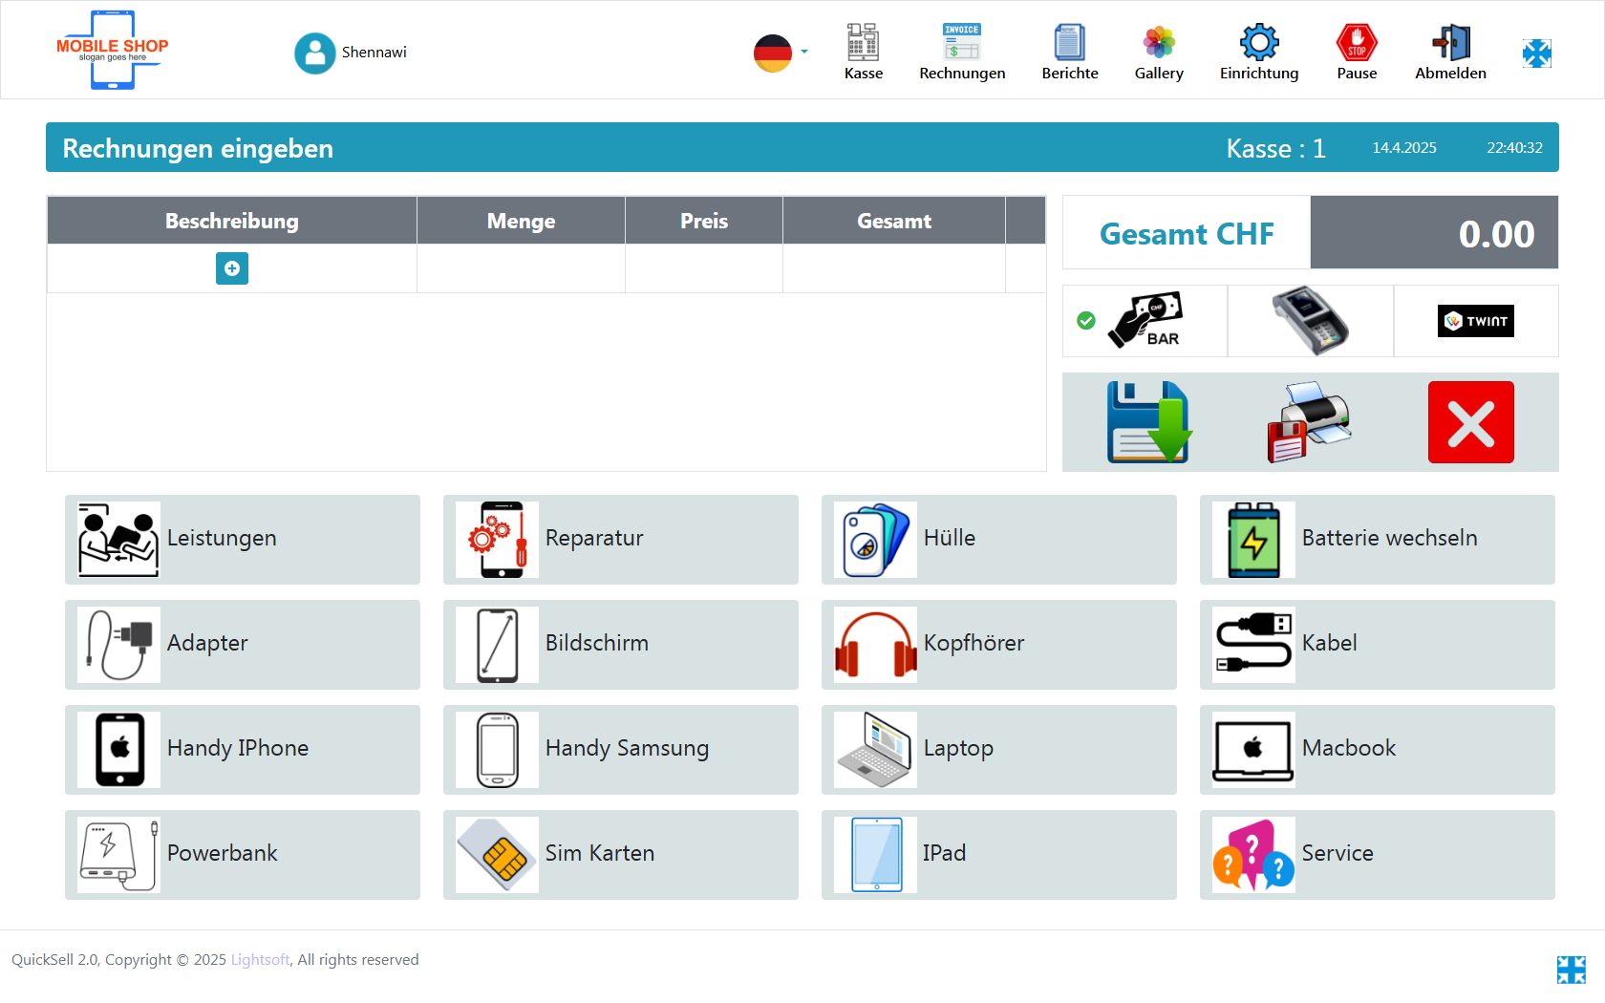1605x1003 pixels.
Task: Click the Gesamt CHF total amount field
Action: click(x=1433, y=233)
